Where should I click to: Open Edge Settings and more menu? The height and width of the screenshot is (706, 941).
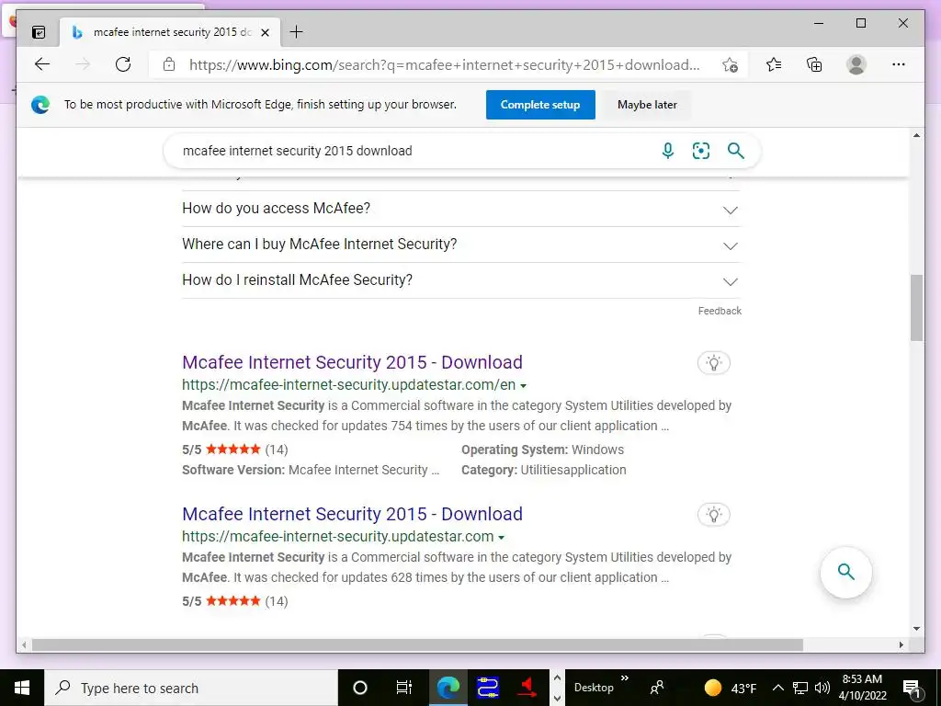pos(899,64)
